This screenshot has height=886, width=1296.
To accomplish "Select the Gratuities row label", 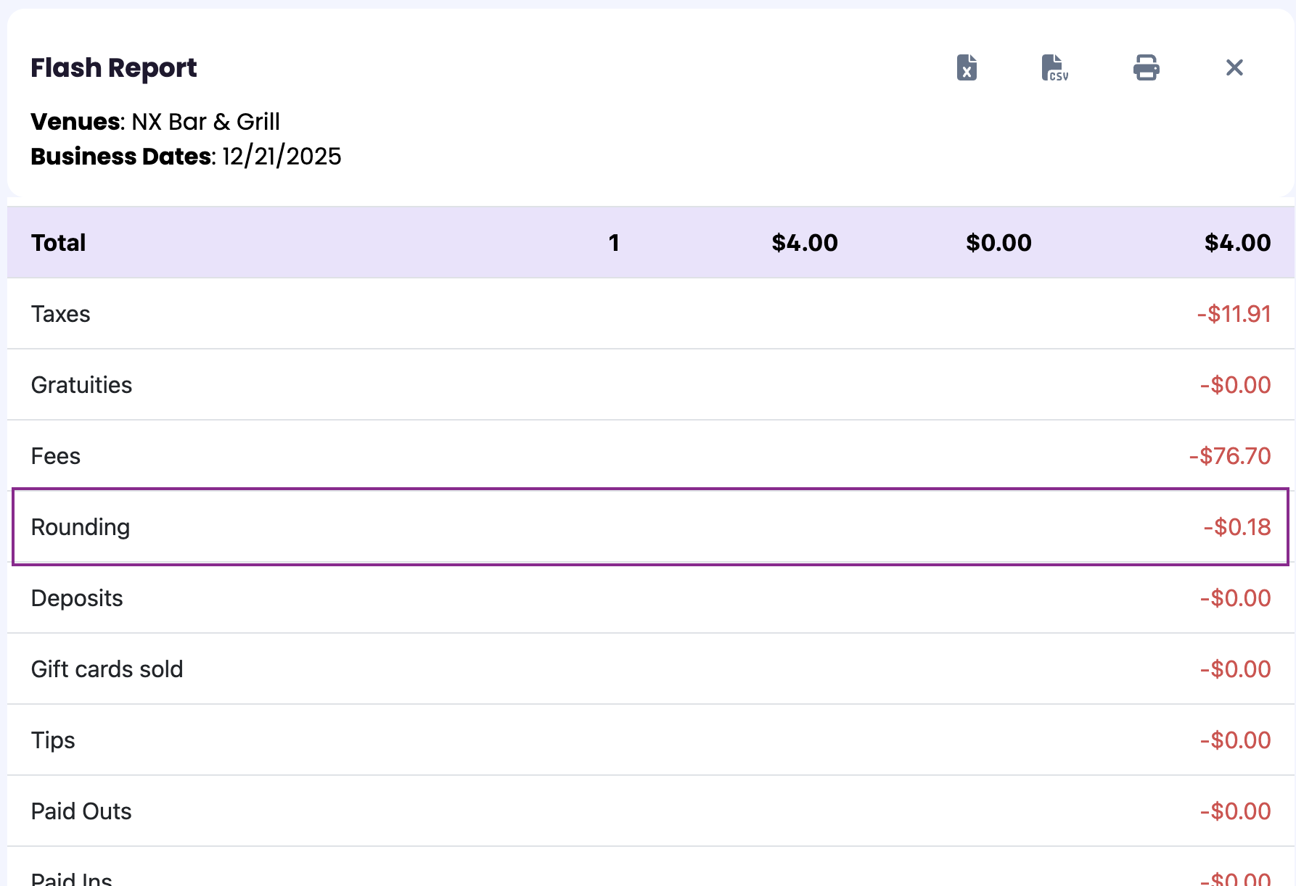I will (82, 385).
